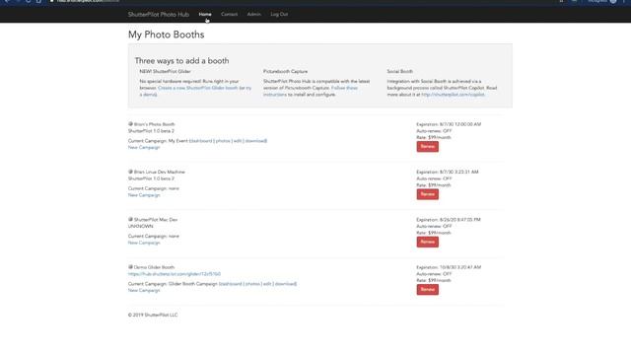Open edit for the Glider Booth Campaign

click(267, 284)
